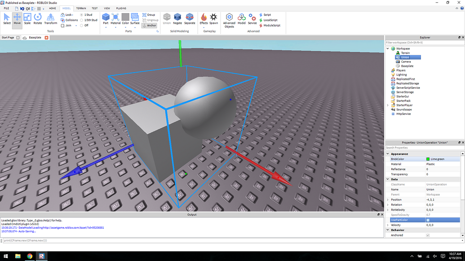Open the Material picker
This screenshot has height=261, width=465.
pos(115,19)
